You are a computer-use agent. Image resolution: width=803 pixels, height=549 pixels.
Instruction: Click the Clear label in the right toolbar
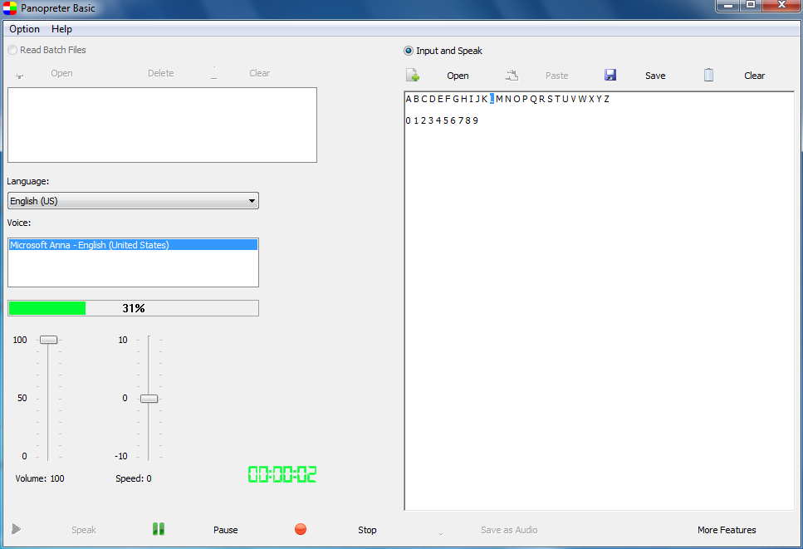754,76
